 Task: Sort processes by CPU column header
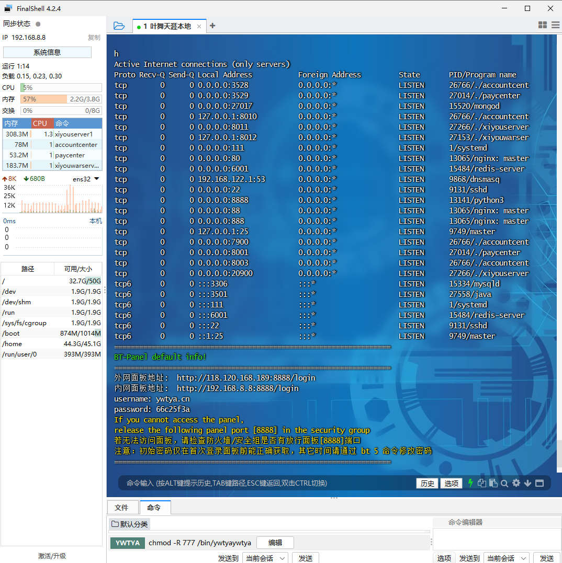(x=42, y=123)
